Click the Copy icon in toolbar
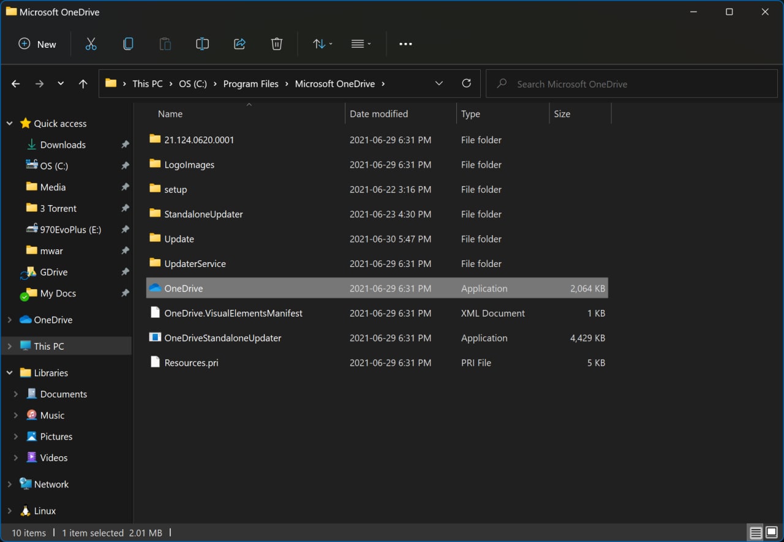 pyautogui.click(x=128, y=44)
